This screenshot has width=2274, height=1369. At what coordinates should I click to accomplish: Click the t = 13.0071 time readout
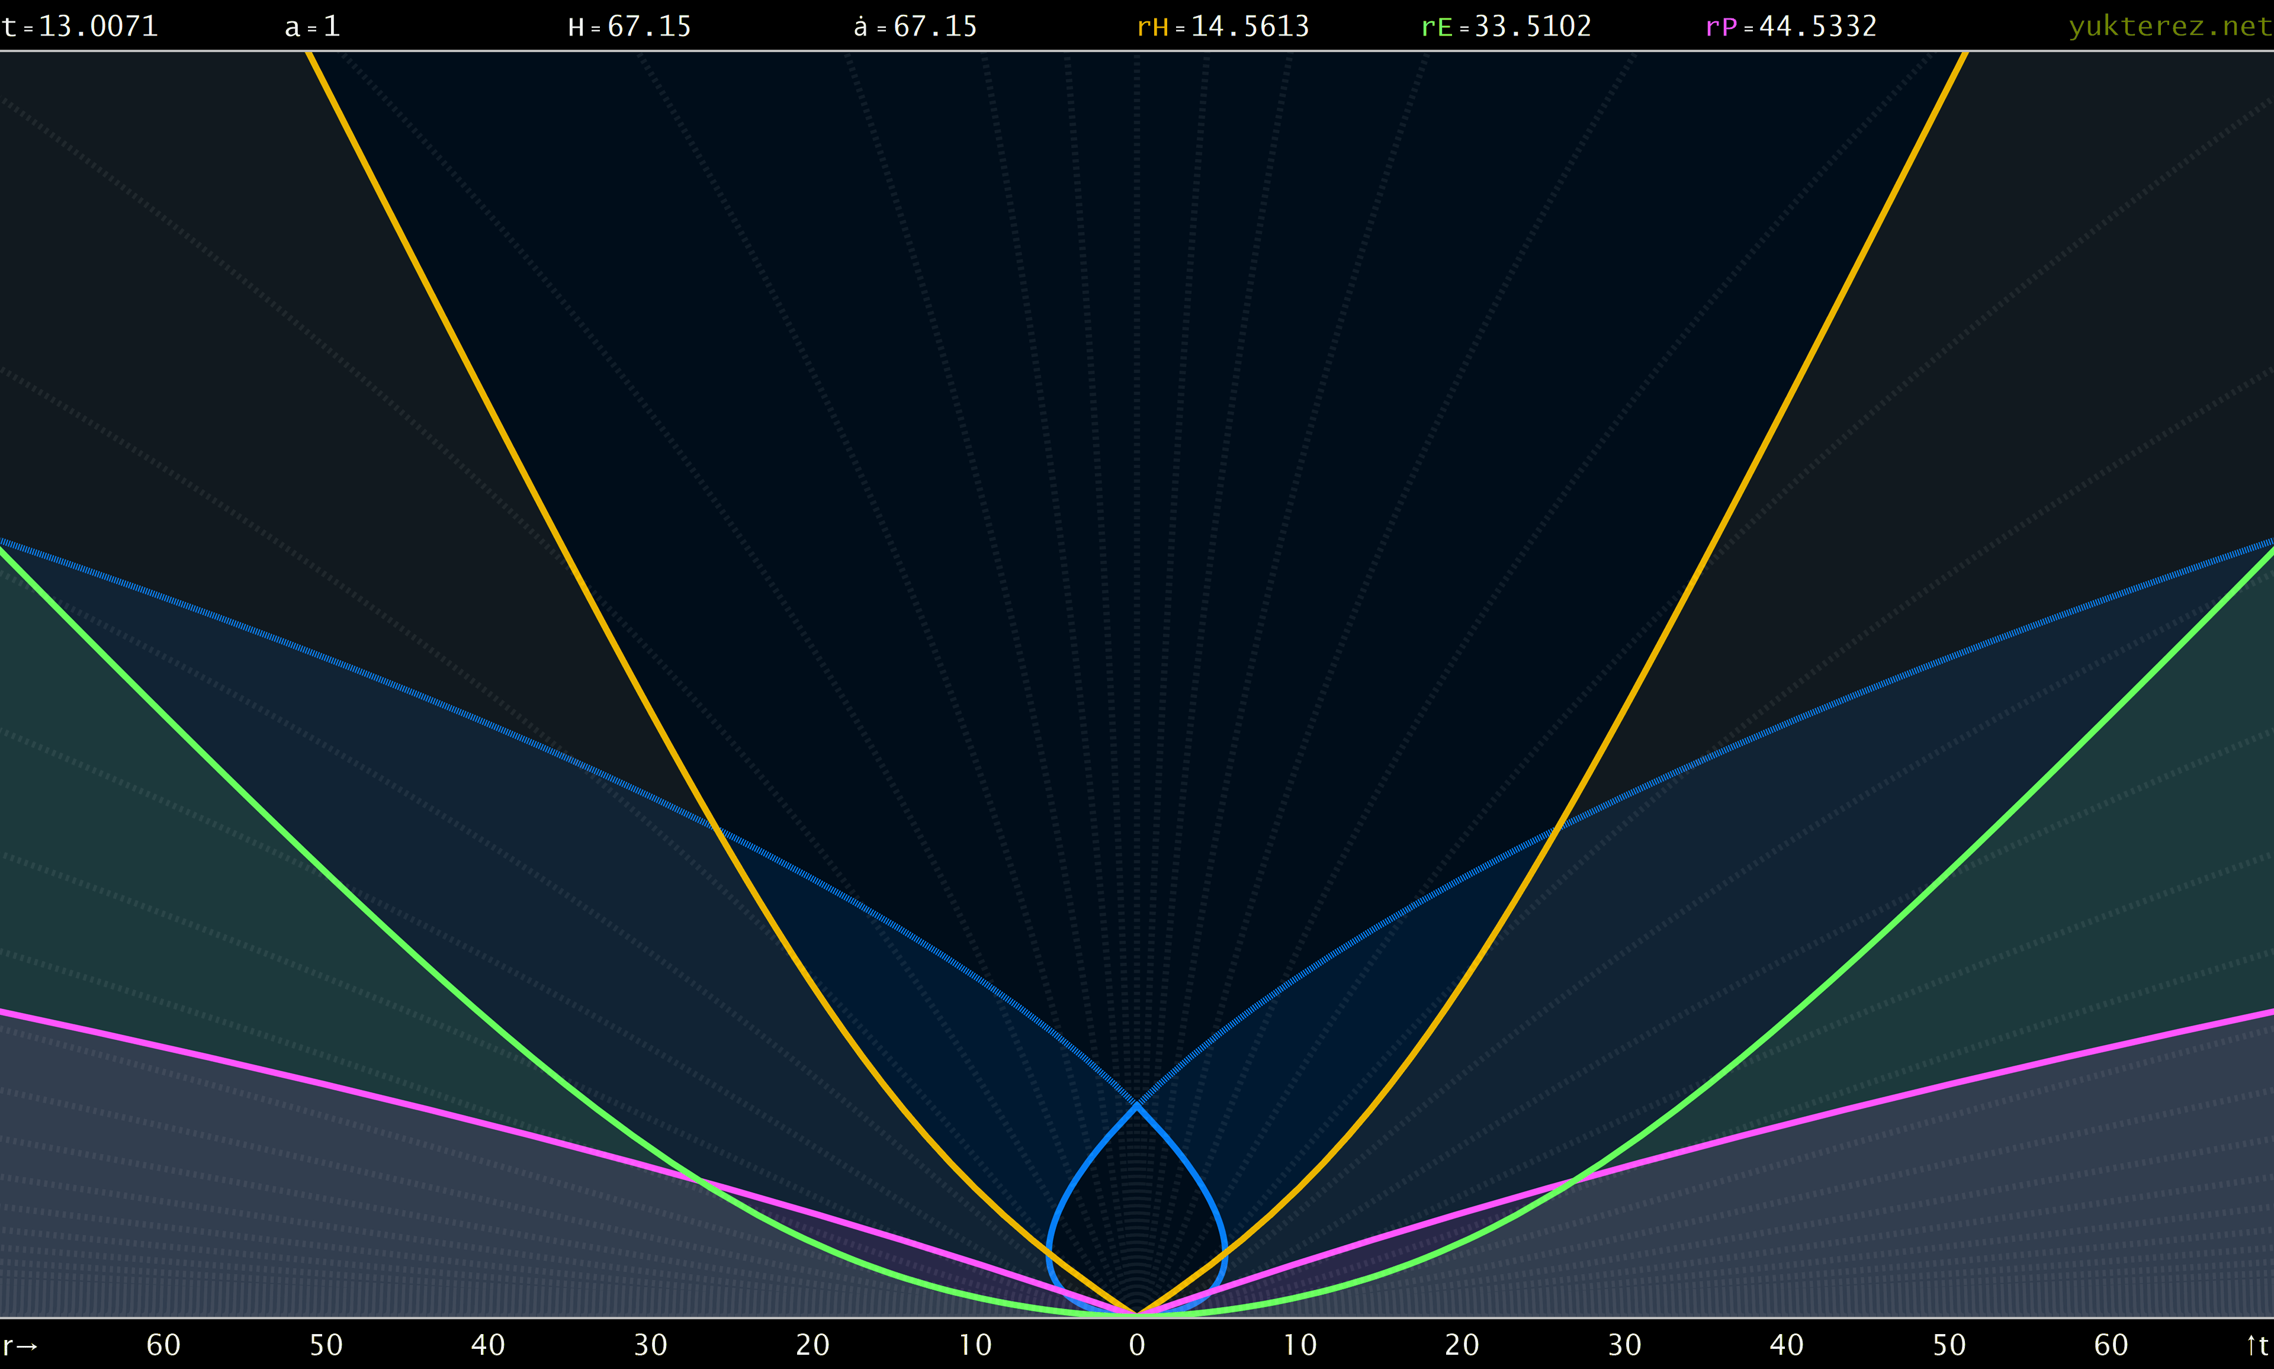(x=81, y=26)
